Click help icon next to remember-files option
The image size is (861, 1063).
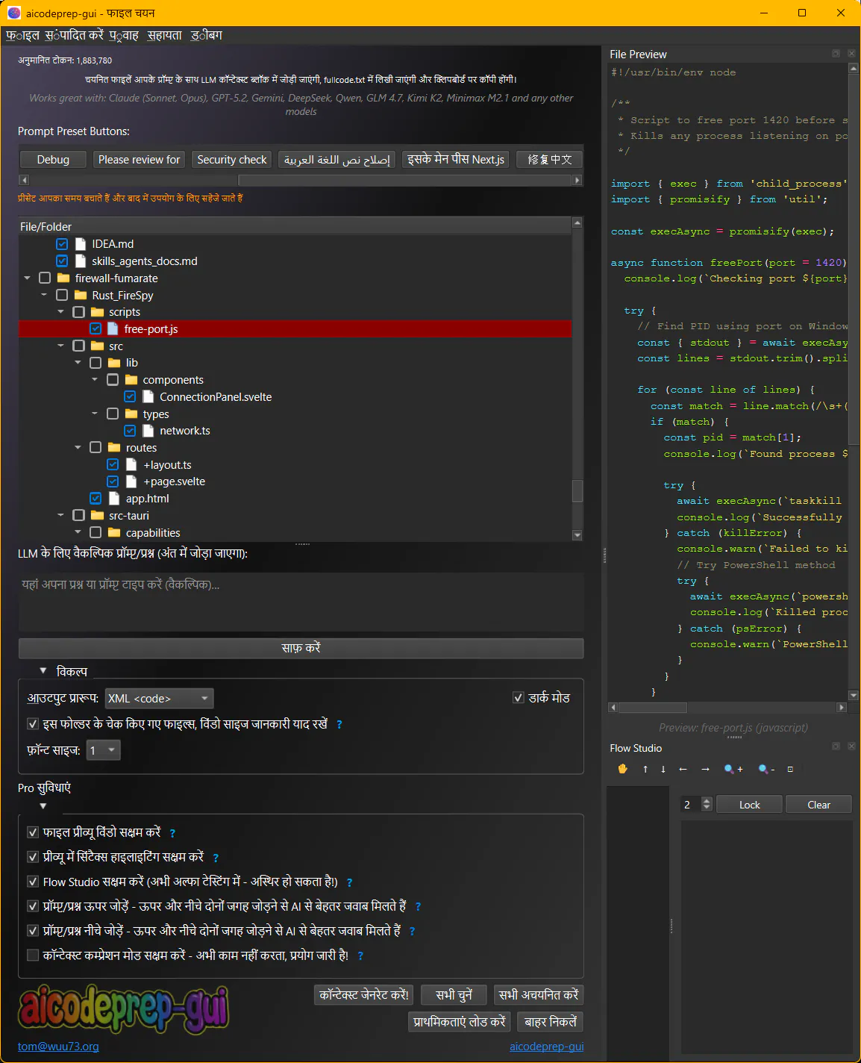tap(339, 724)
